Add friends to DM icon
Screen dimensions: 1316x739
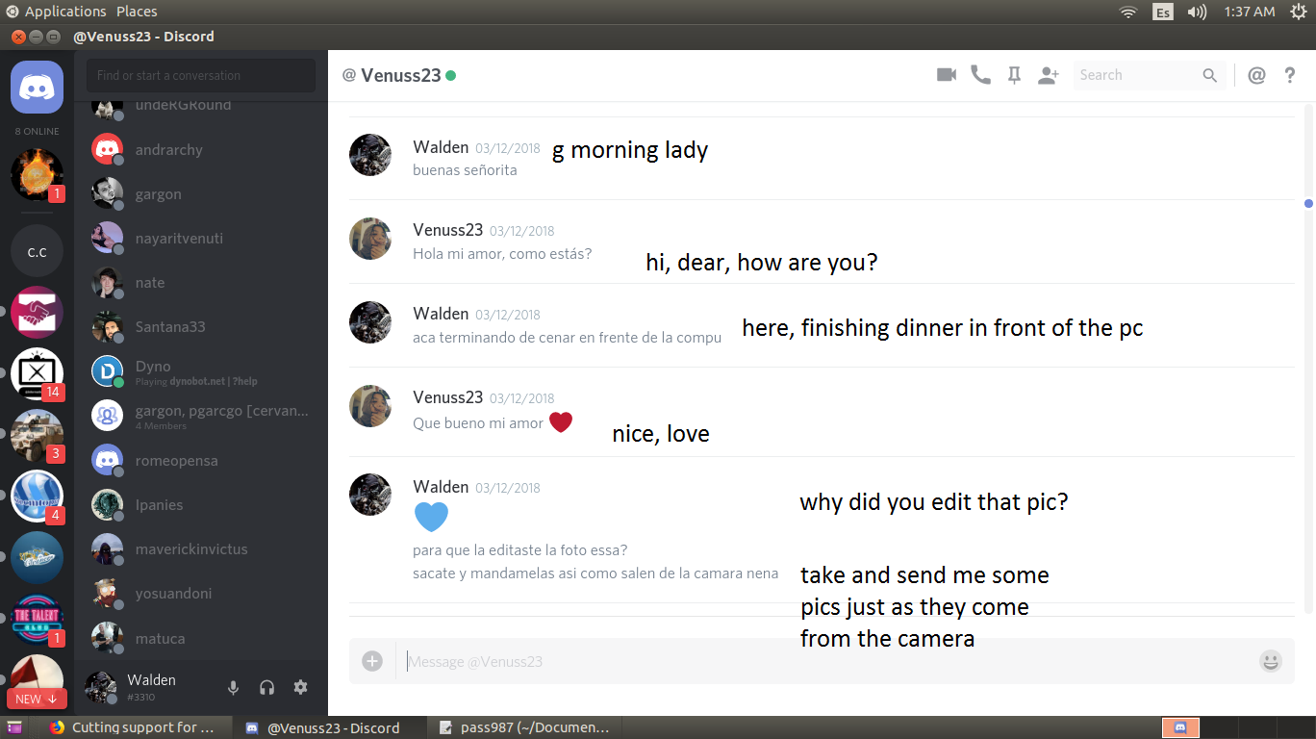1049,75
